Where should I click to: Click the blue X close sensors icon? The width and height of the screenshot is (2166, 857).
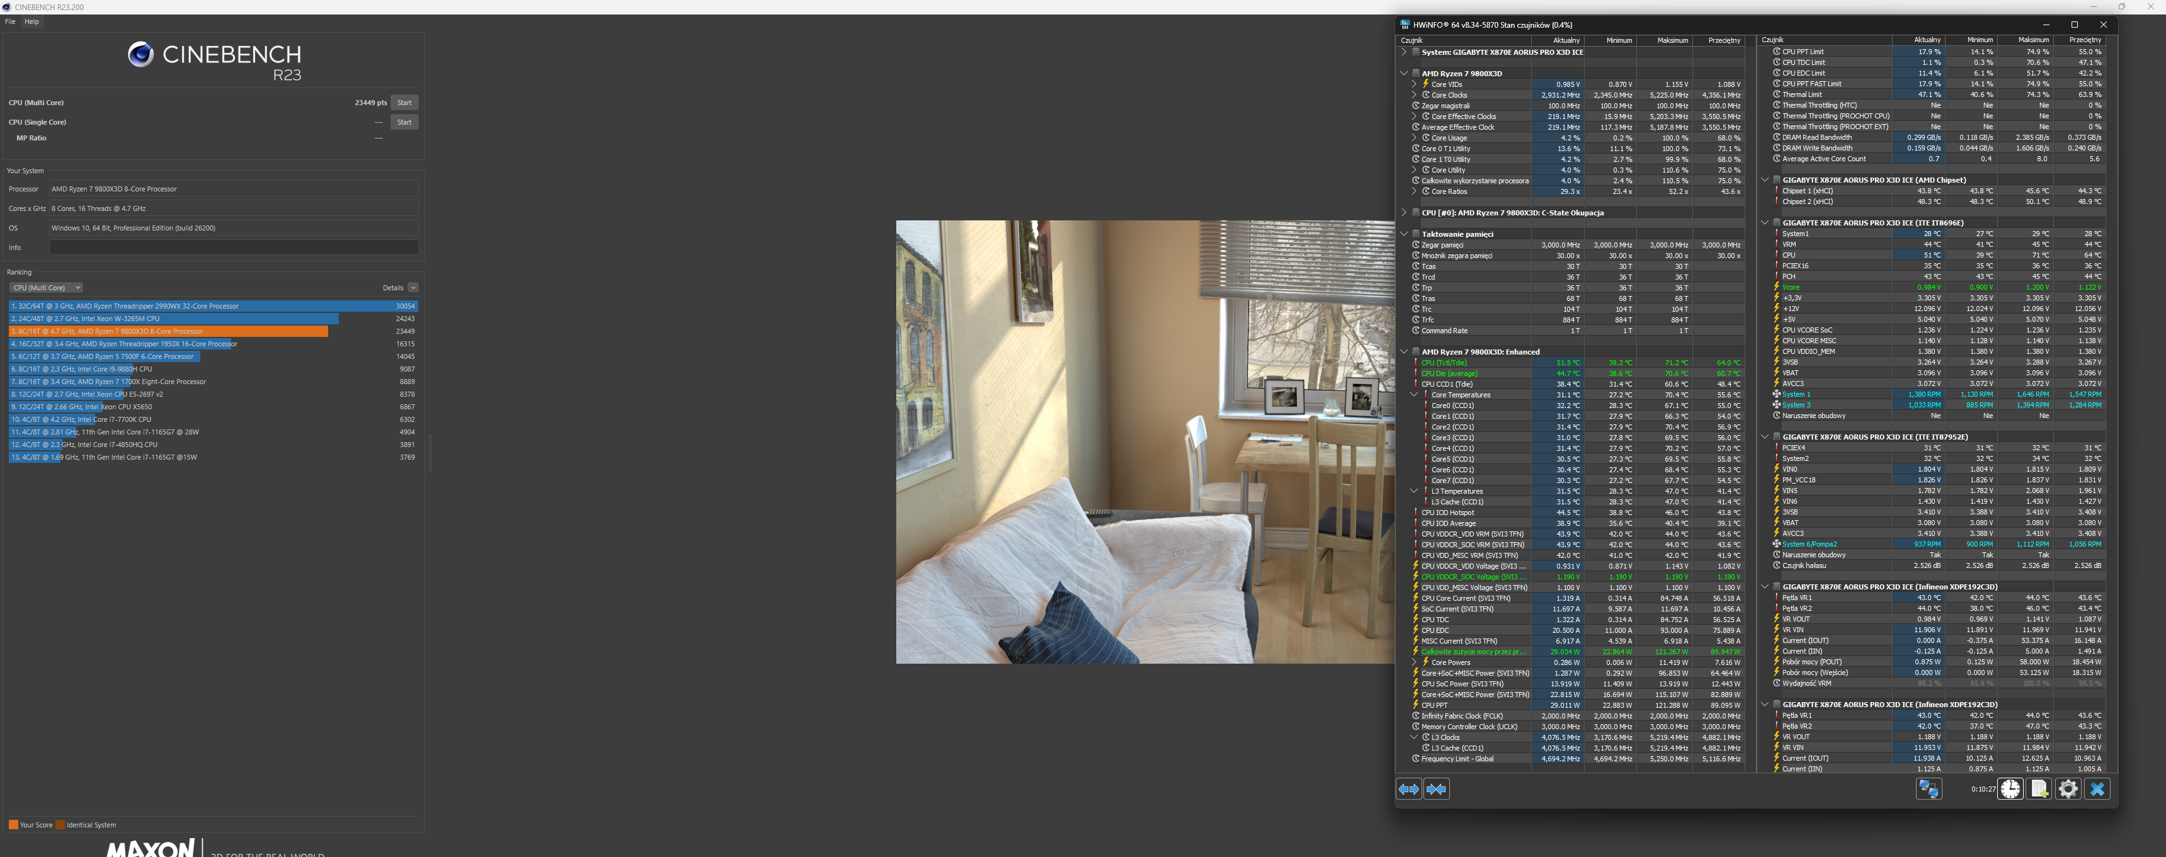coord(2097,789)
